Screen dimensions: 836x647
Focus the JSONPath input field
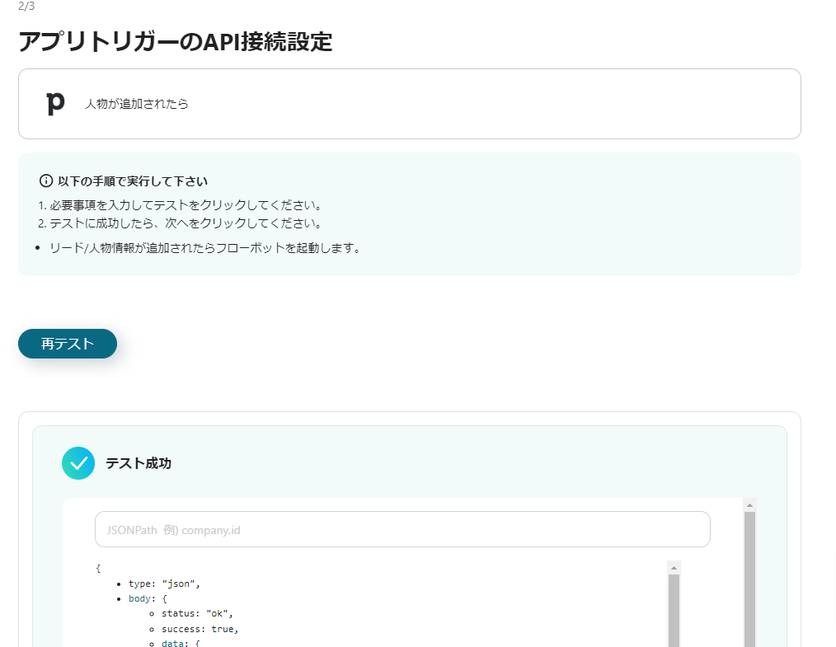[402, 529]
